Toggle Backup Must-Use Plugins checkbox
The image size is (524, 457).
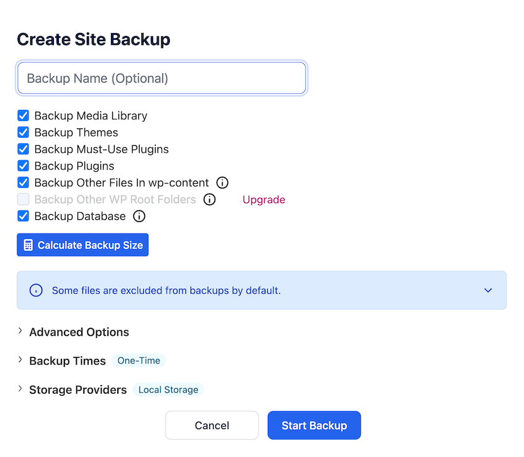pyautogui.click(x=23, y=149)
